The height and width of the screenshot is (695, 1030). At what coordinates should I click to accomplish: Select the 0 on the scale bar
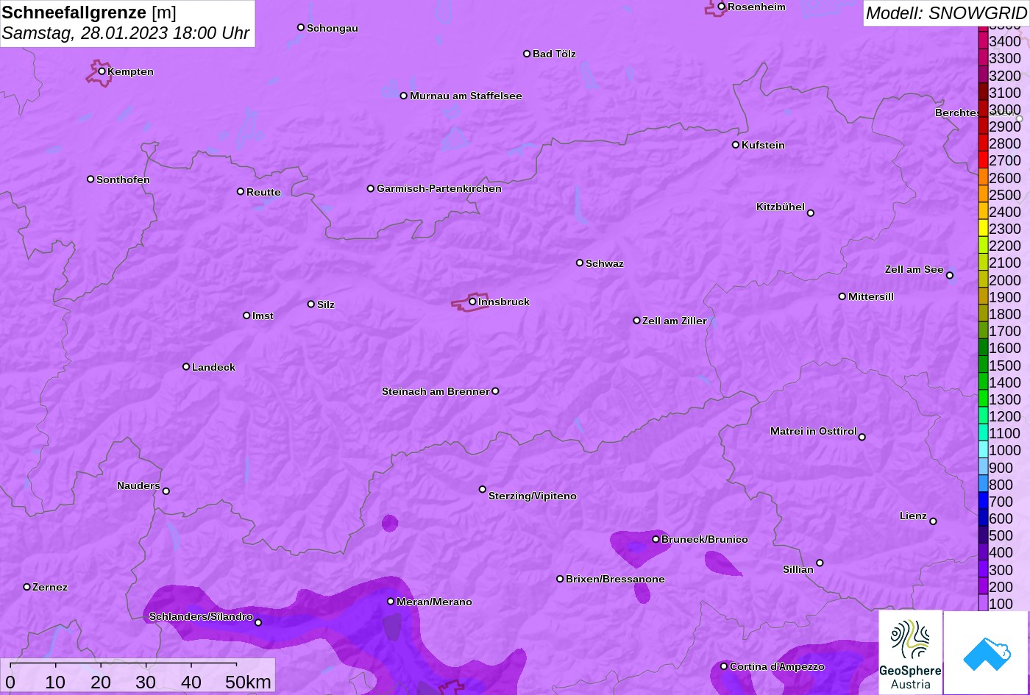(10, 682)
